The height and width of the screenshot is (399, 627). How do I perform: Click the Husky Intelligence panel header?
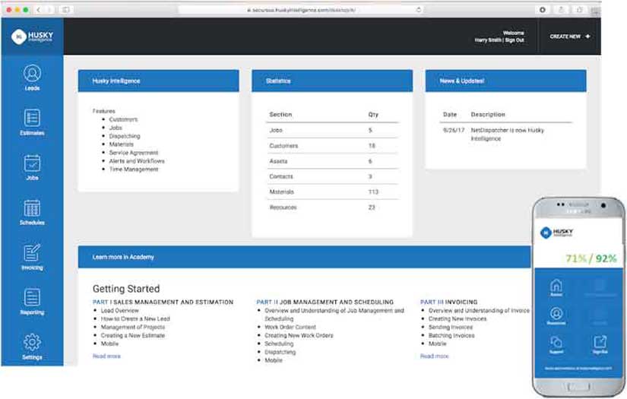[158, 81]
